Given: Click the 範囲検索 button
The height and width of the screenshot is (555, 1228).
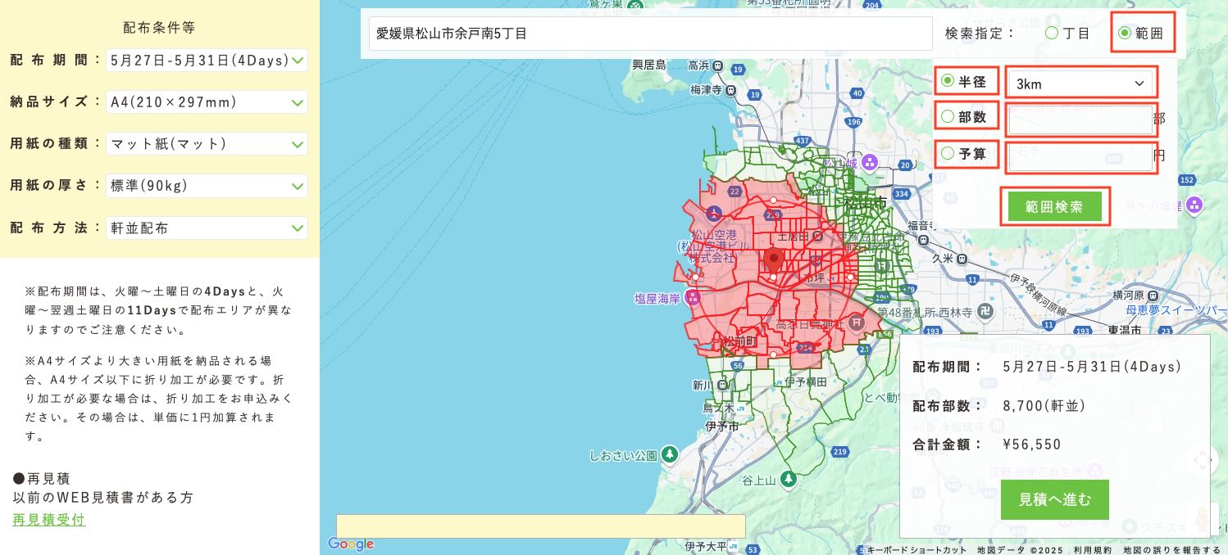Looking at the screenshot, I should [x=1054, y=207].
